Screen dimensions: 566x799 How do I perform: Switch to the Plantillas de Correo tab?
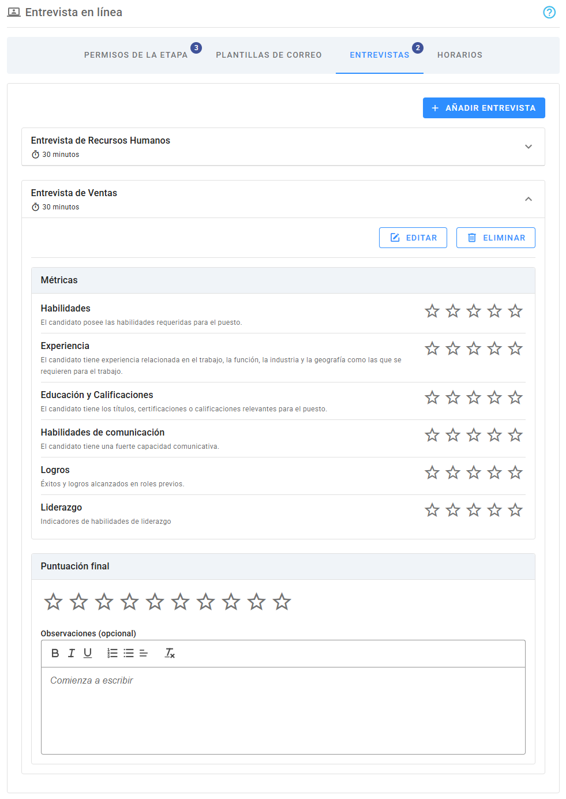pyautogui.click(x=269, y=55)
